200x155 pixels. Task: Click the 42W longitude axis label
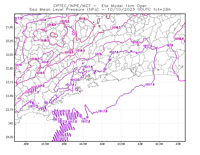click(x=178, y=144)
